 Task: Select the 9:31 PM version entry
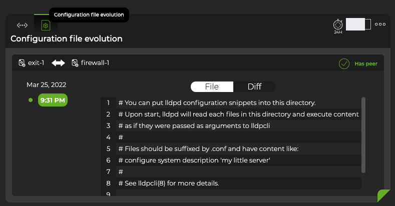(x=53, y=100)
